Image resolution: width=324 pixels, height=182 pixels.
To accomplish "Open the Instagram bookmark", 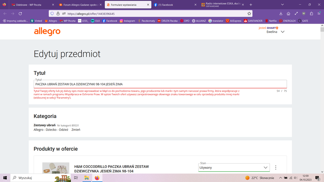I will point(127,21).
